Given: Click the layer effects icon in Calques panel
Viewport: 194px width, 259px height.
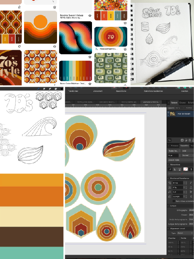Looking at the screenshot, I should tap(190, 140).
